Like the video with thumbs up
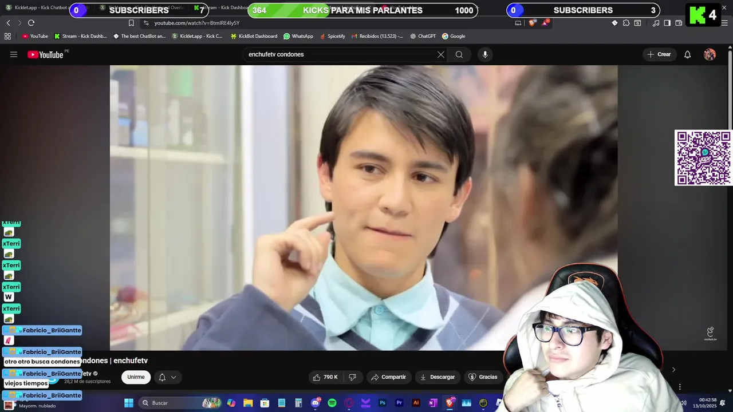Viewport: 733px width, 412px height. pos(325,377)
